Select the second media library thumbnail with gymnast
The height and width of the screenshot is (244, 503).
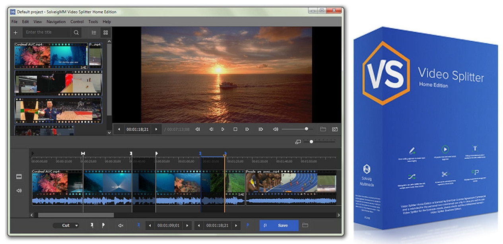coord(58,83)
